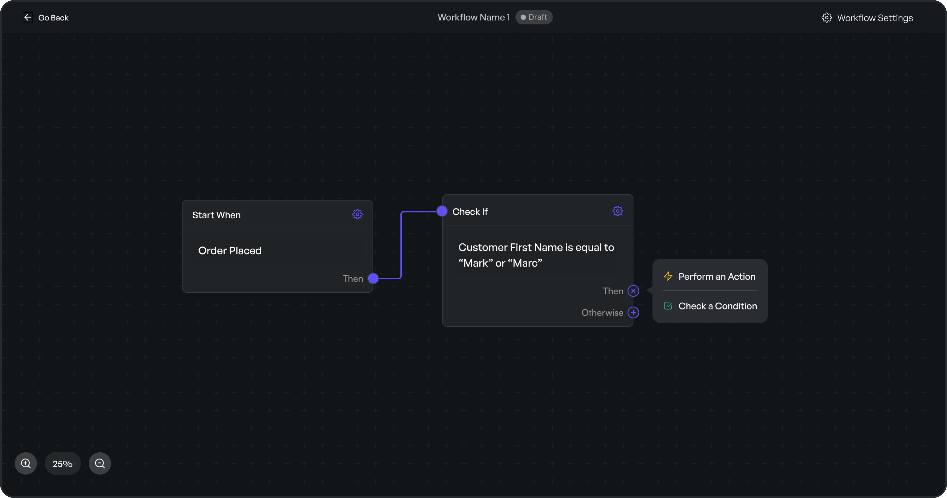Click the Workflow Settings gear icon
This screenshot has width=947, height=498.
827,18
